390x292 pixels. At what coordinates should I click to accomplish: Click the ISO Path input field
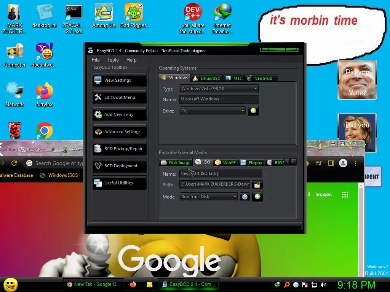point(215,184)
